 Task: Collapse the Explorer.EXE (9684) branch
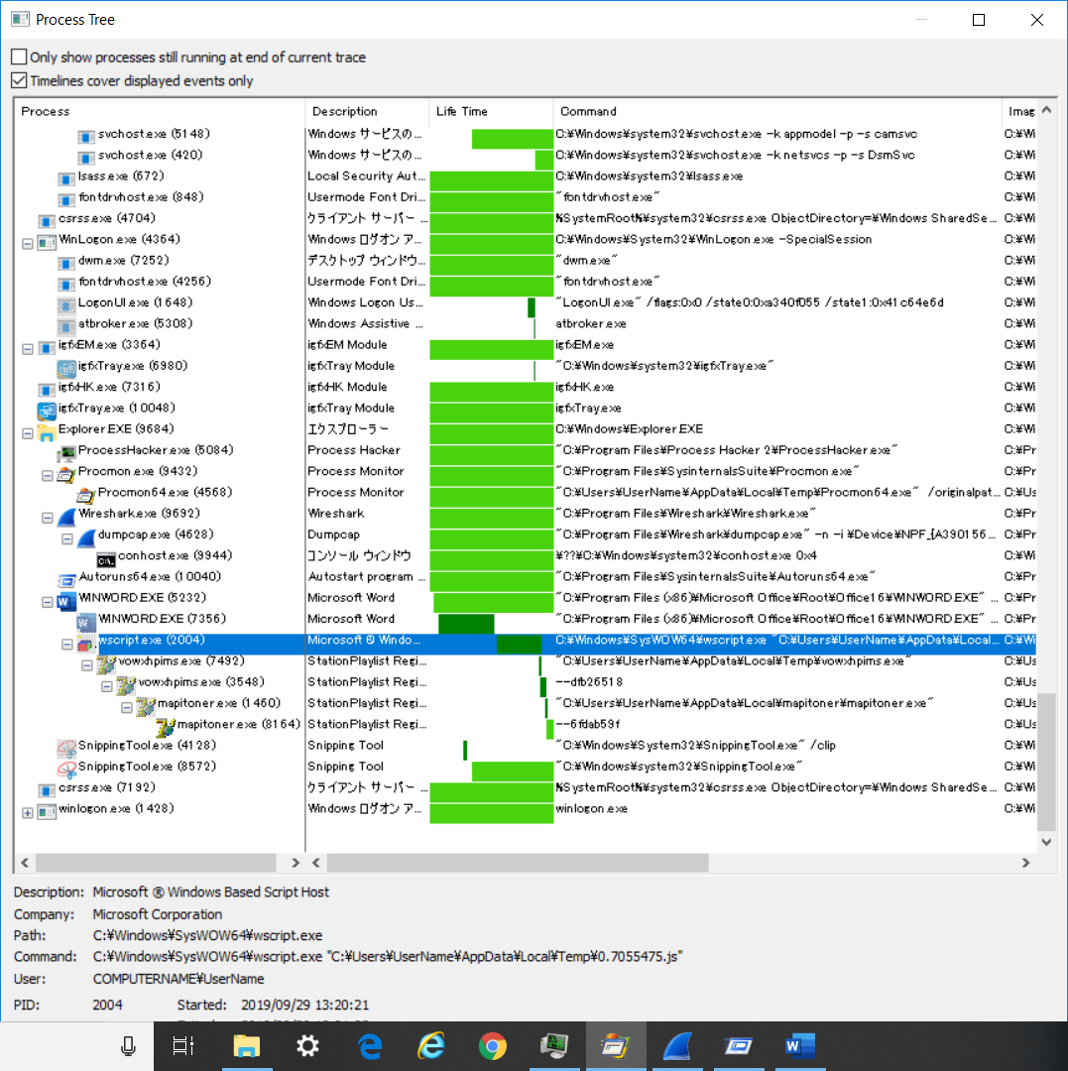click(x=28, y=433)
